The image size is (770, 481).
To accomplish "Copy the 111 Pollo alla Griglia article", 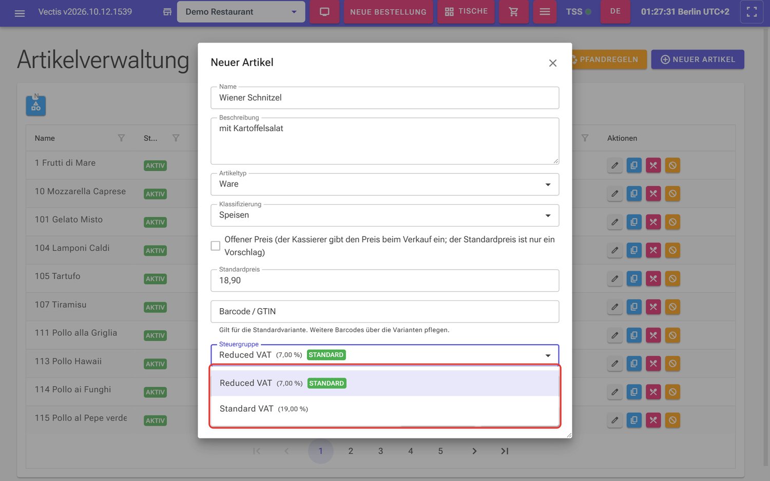I will point(634,335).
